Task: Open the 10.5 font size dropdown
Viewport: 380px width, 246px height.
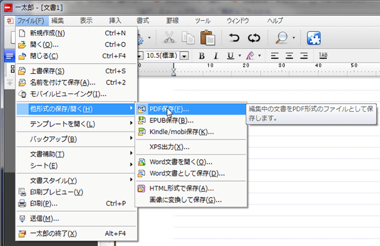Action: pos(185,56)
